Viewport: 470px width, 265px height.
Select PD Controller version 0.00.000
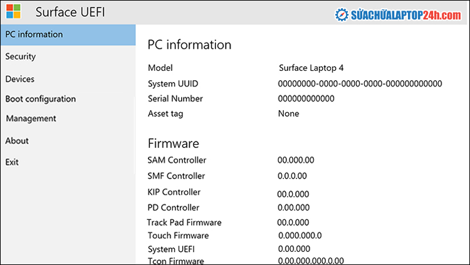pyautogui.click(x=293, y=208)
